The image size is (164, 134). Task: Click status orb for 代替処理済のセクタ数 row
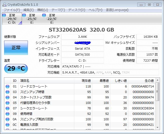(7, 103)
